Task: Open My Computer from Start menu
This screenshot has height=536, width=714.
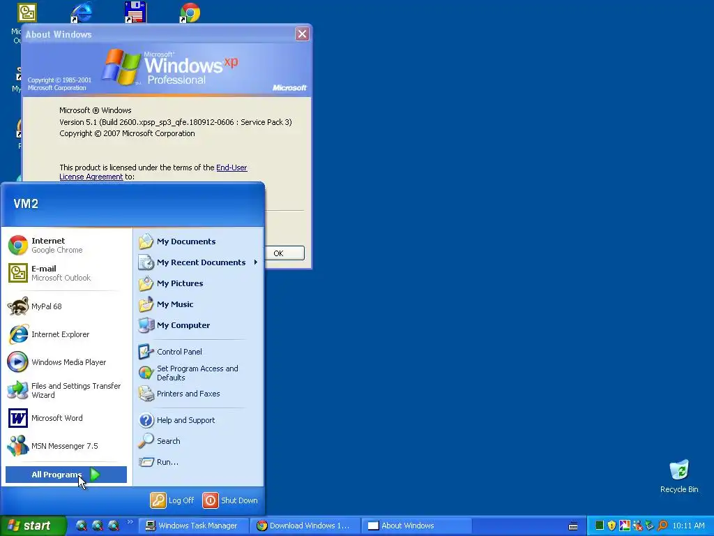Action: (199, 325)
